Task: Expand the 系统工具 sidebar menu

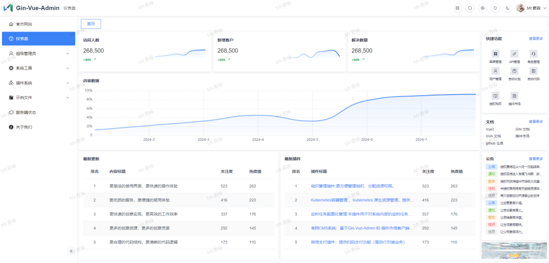Action: (x=38, y=68)
